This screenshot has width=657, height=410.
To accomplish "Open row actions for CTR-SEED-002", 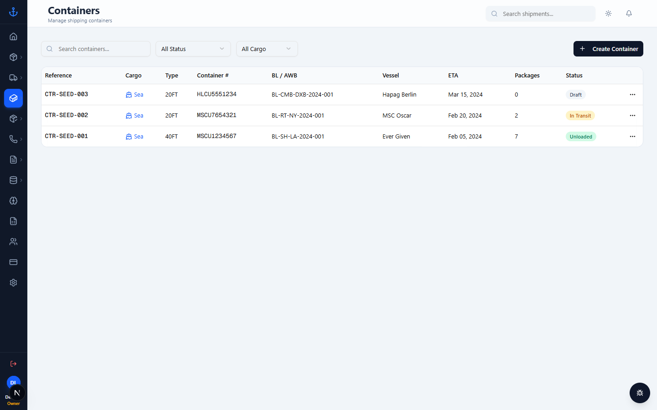I will click(x=632, y=116).
